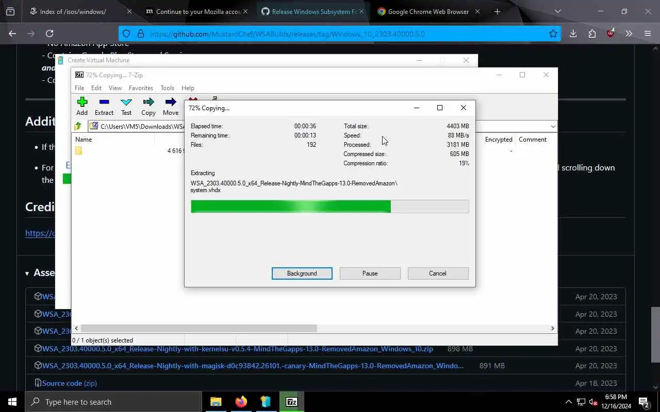660x412 pixels.
Task: Open the Firefox extensions puzzle icon
Action: [591, 33]
